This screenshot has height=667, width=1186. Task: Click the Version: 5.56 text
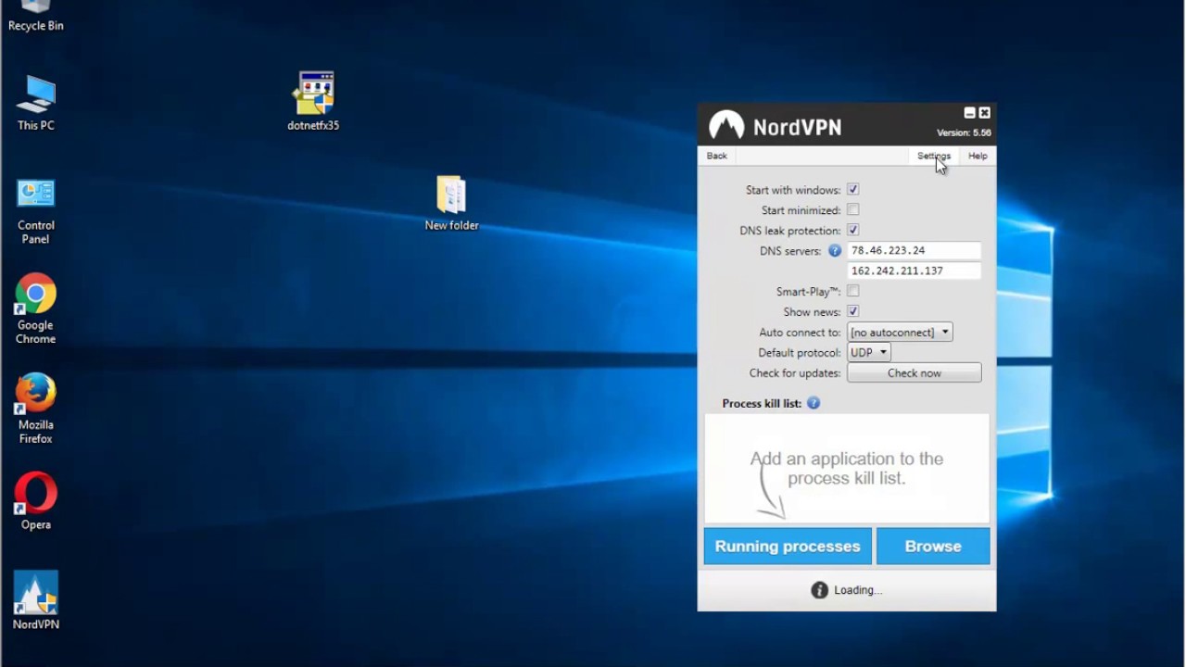tap(964, 133)
